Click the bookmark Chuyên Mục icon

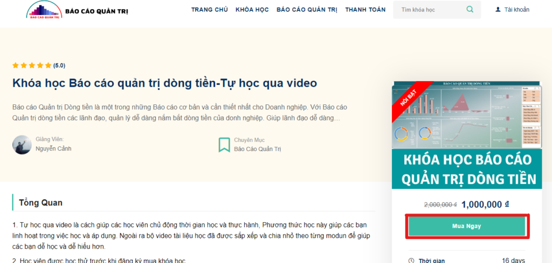[224, 145]
